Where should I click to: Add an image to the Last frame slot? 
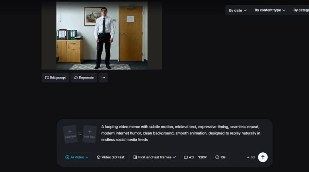pos(90,134)
